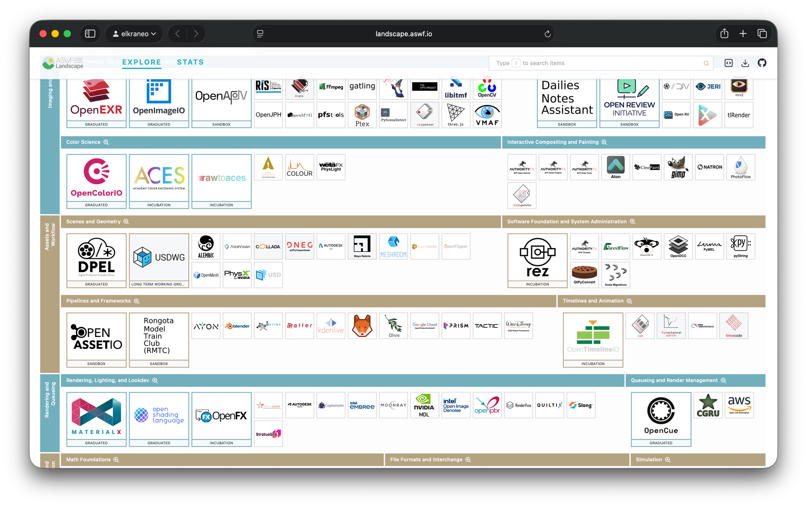Click the landscape.aswf.io address bar
Image resolution: width=807 pixels, height=507 pixels.
(403, 34)
